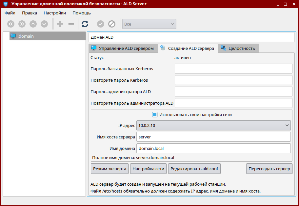
Task: Open the "Все" filter dropdown
Action: (149, 24)
